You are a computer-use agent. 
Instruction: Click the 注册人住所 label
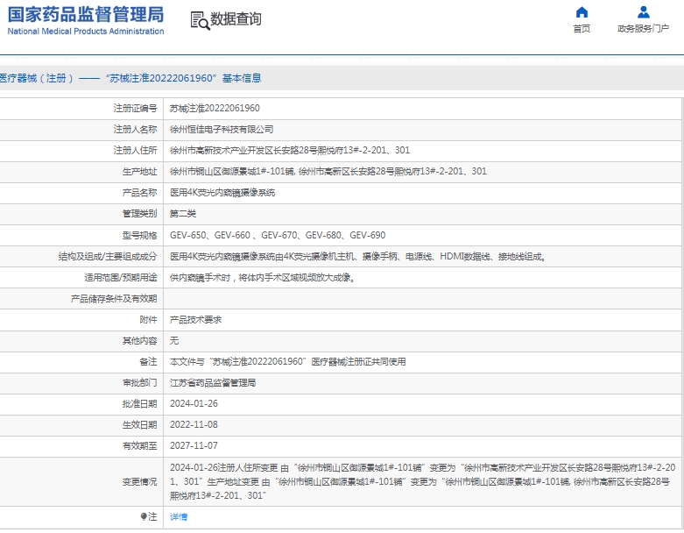135,150
